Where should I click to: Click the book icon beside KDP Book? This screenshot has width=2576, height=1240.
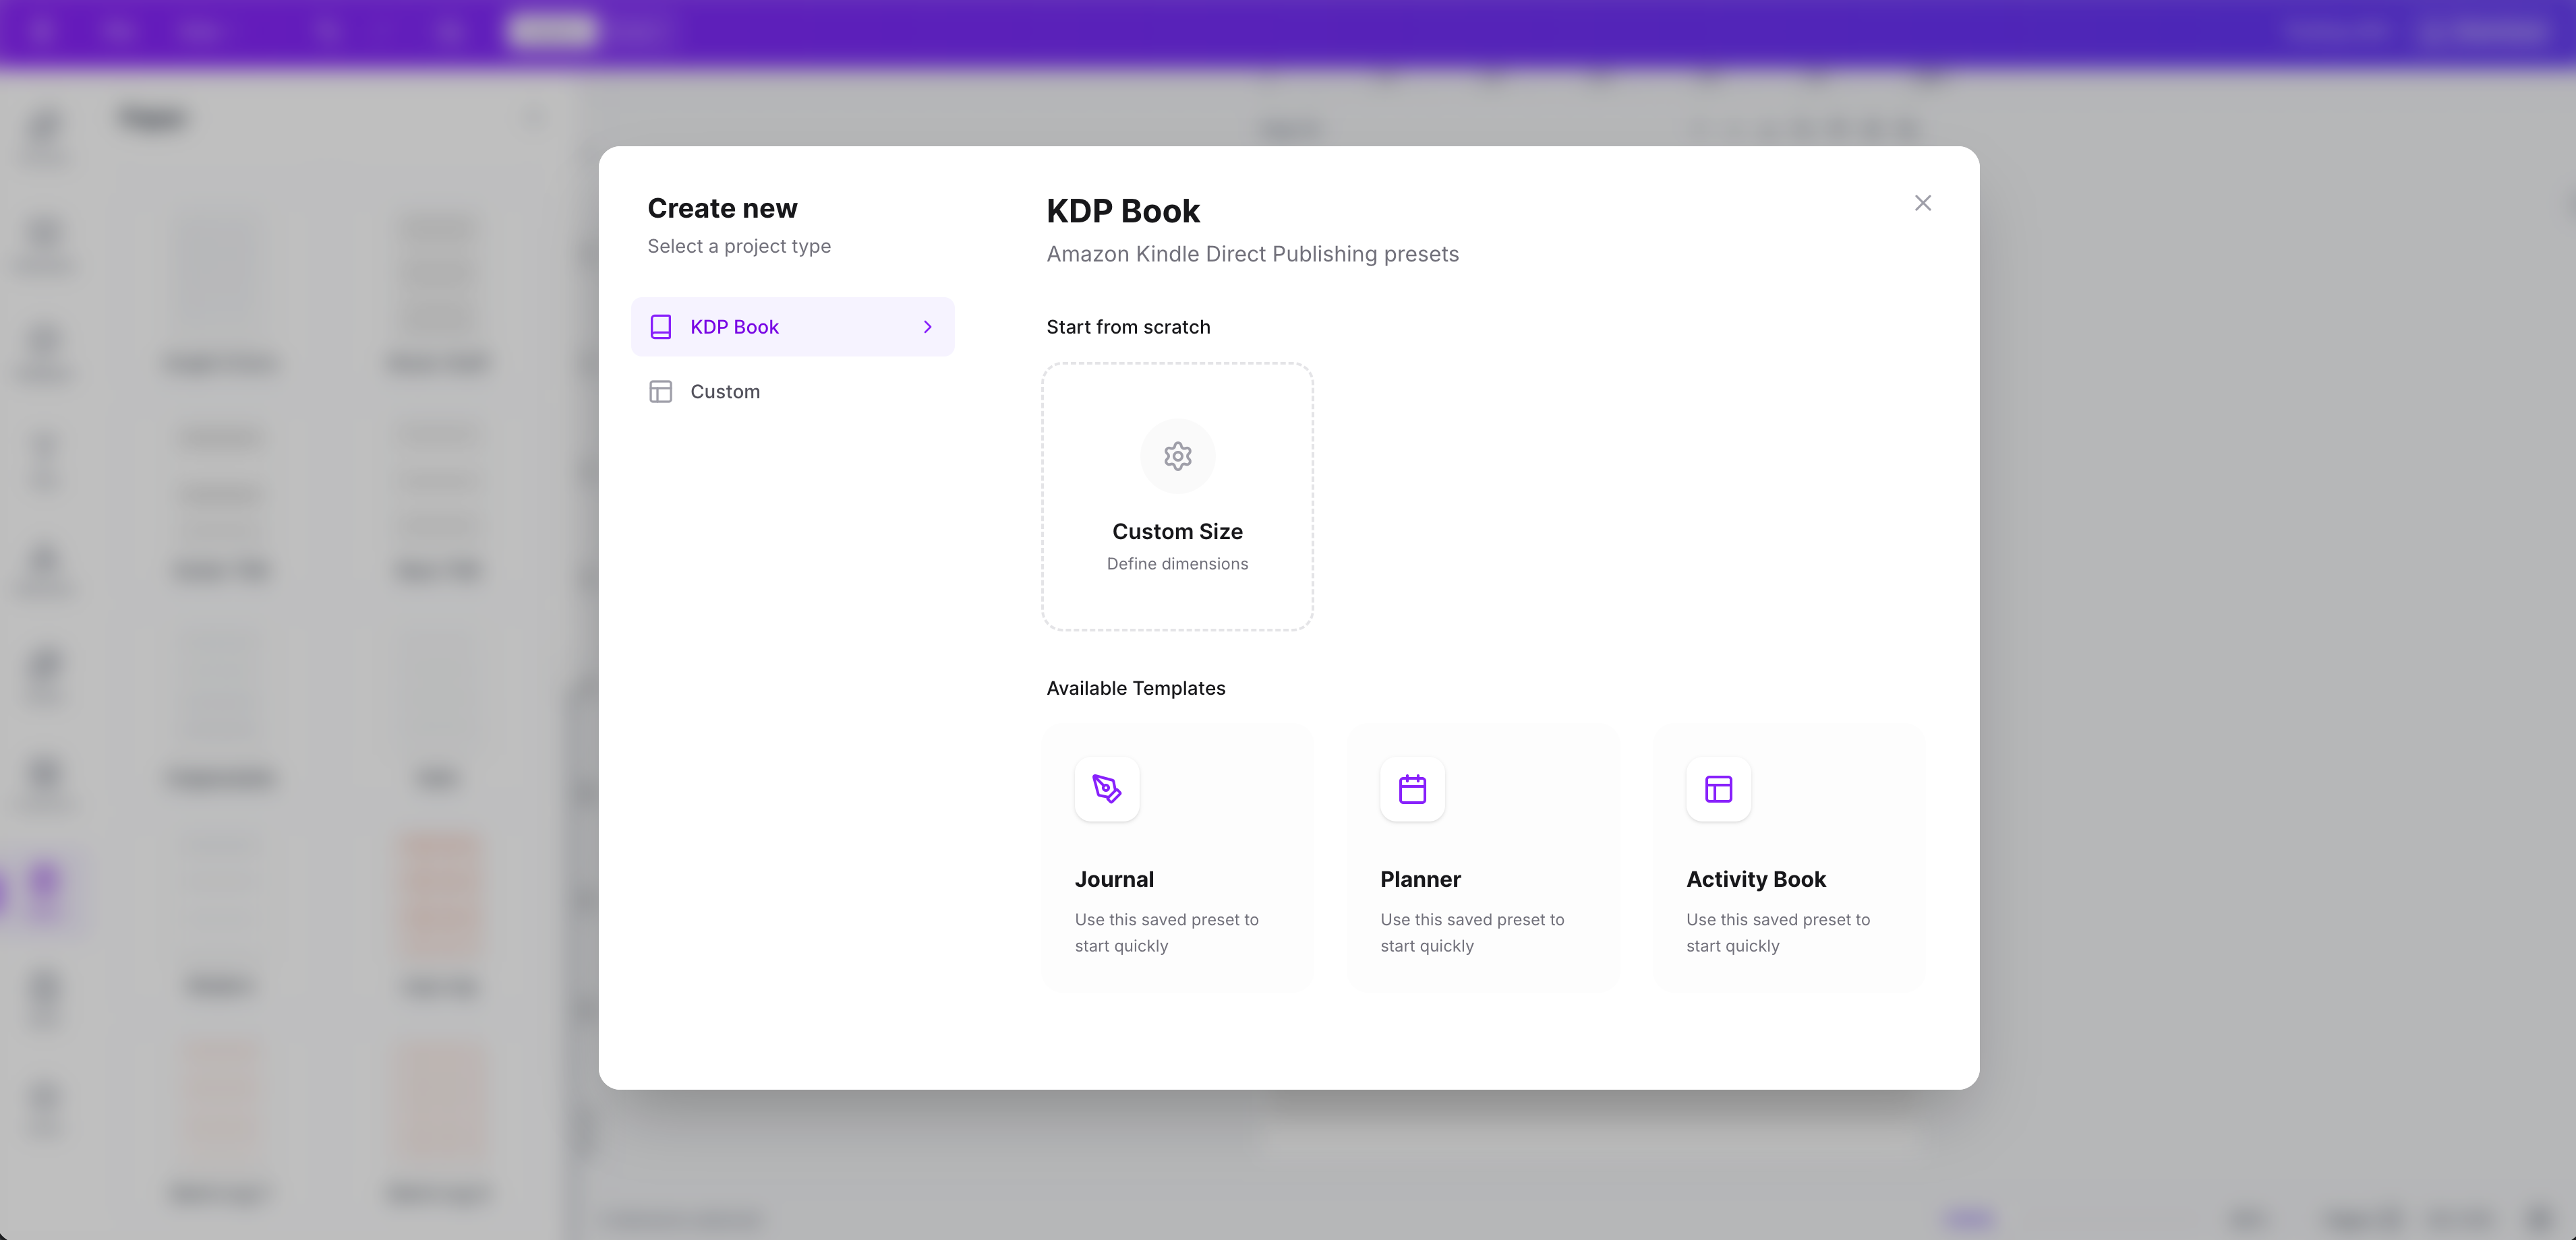661,327
